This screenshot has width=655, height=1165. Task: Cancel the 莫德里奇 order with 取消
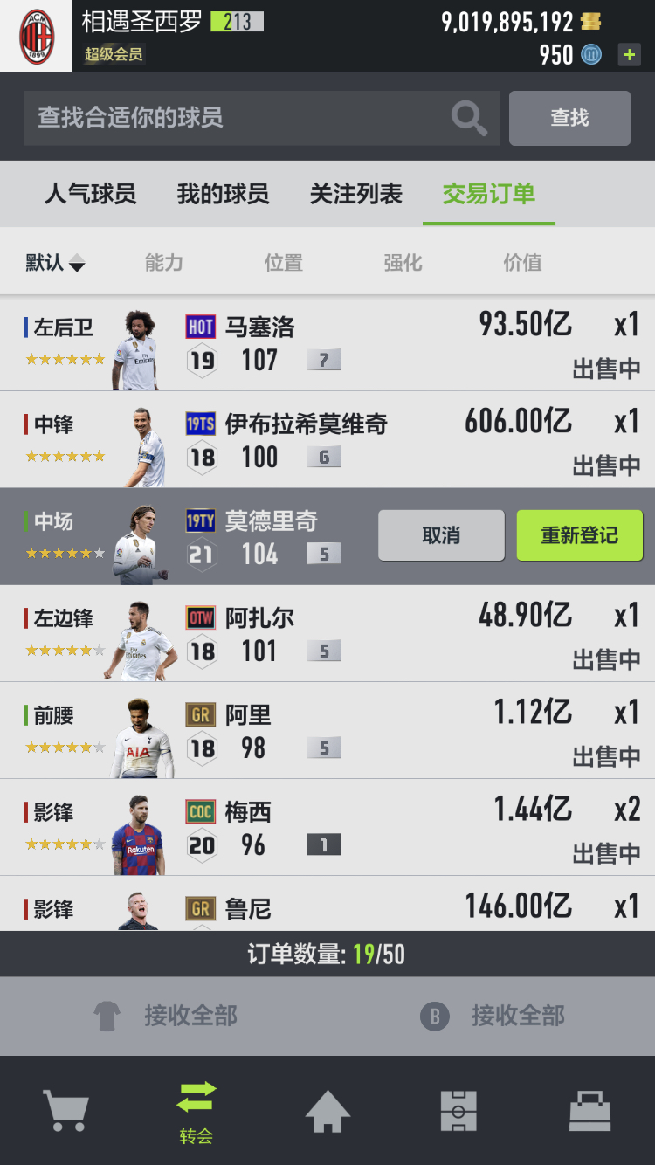pos(441,535)
